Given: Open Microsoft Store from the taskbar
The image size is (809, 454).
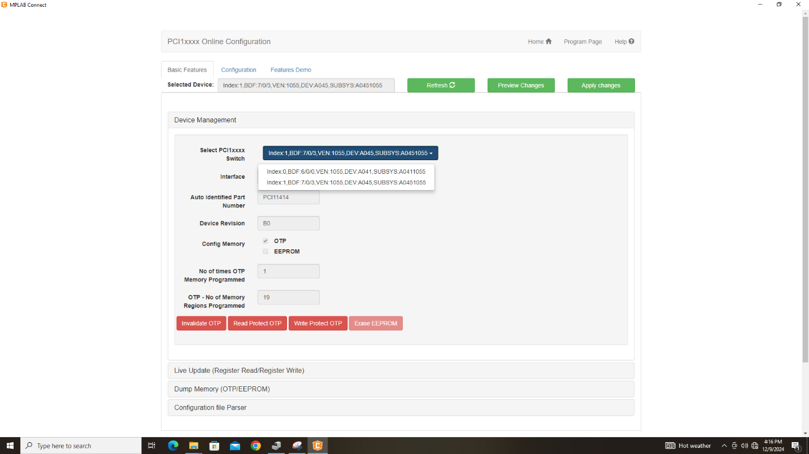Looking at the screenshot, I should click(214, 446).
